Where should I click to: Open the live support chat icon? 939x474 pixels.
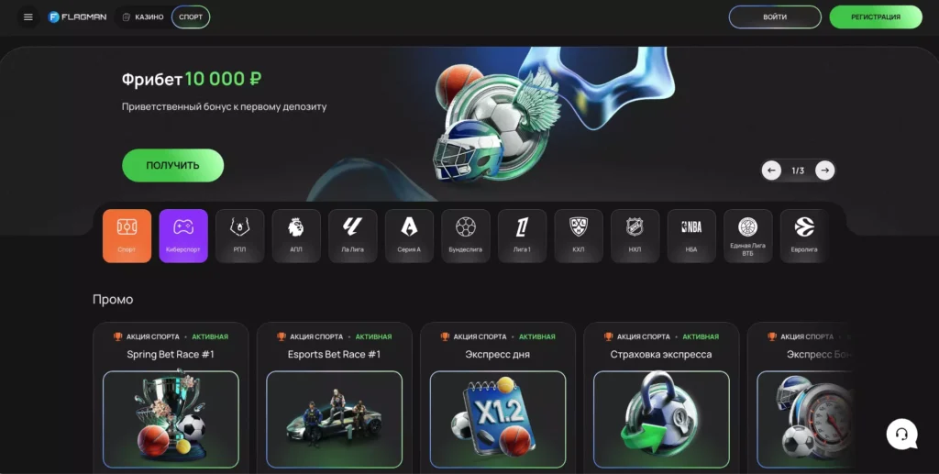pos(902,434)
